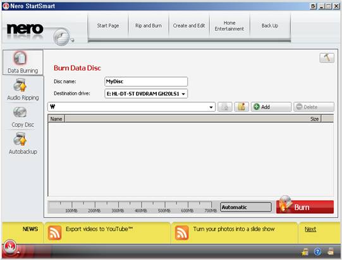The width and height of the screenshot is (342, 260).
Task: Click the red Burn button
Action: (305, 207)
